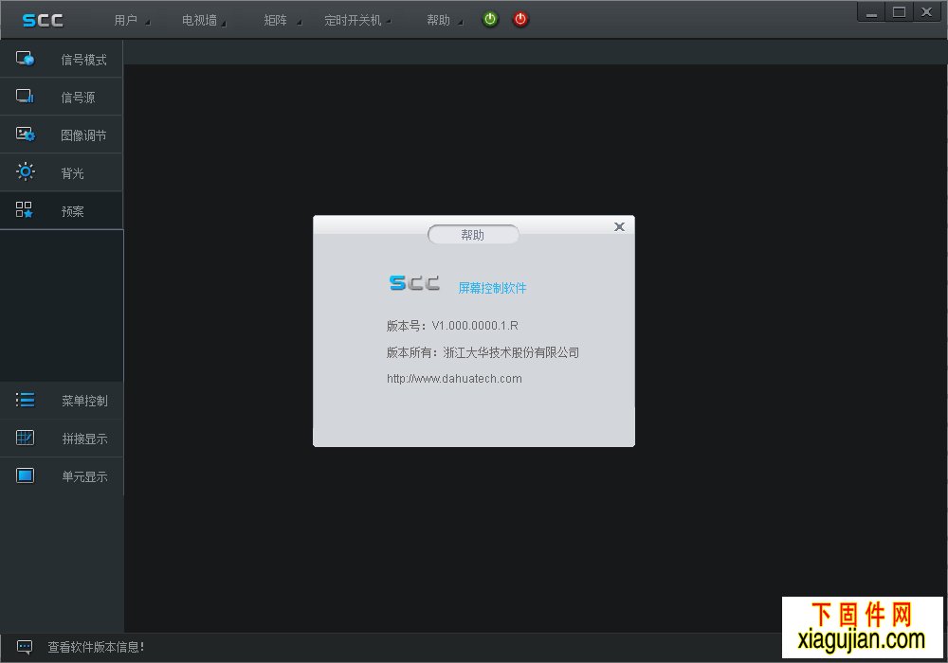948x663 pixels.
Task: Expand the 用户 dropdown arrow
Action: [148, 23]
